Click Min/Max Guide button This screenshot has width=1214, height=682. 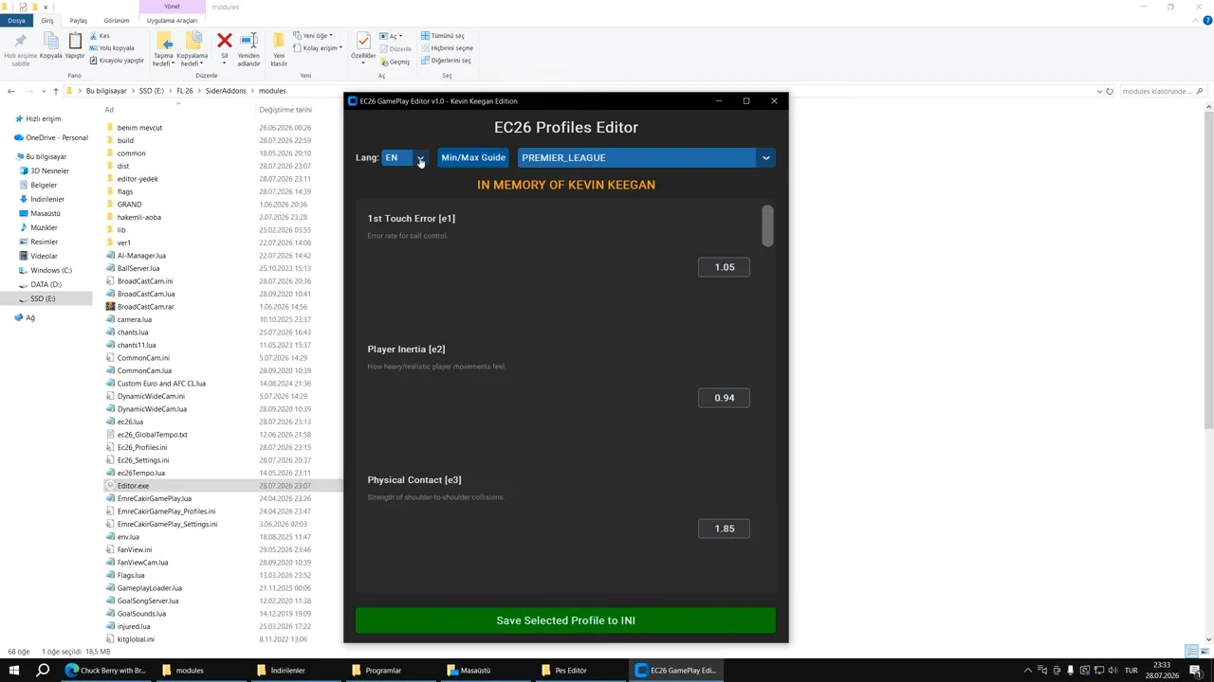[x=473, y=158]
